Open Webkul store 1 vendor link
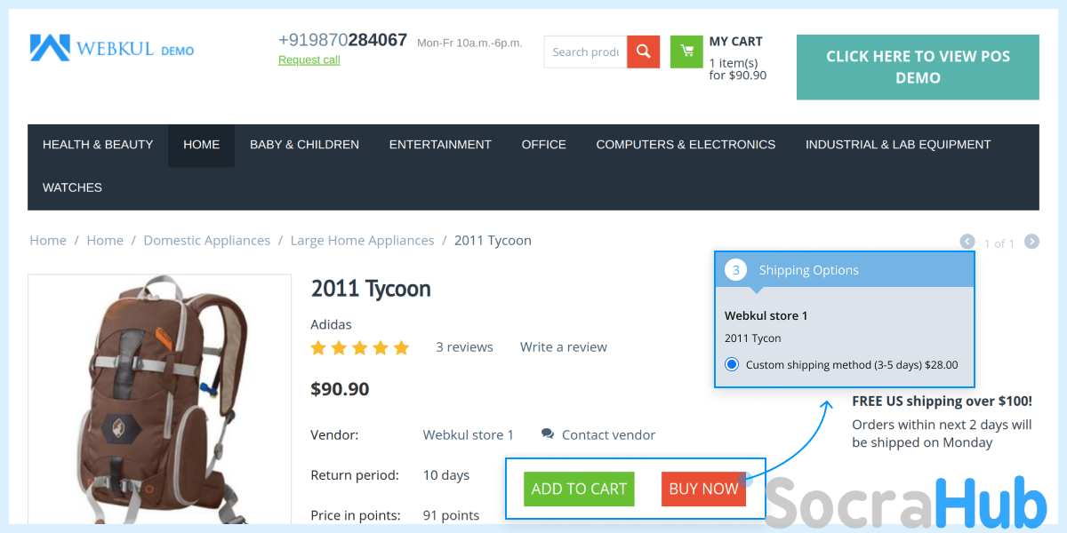 pos(469,435)
